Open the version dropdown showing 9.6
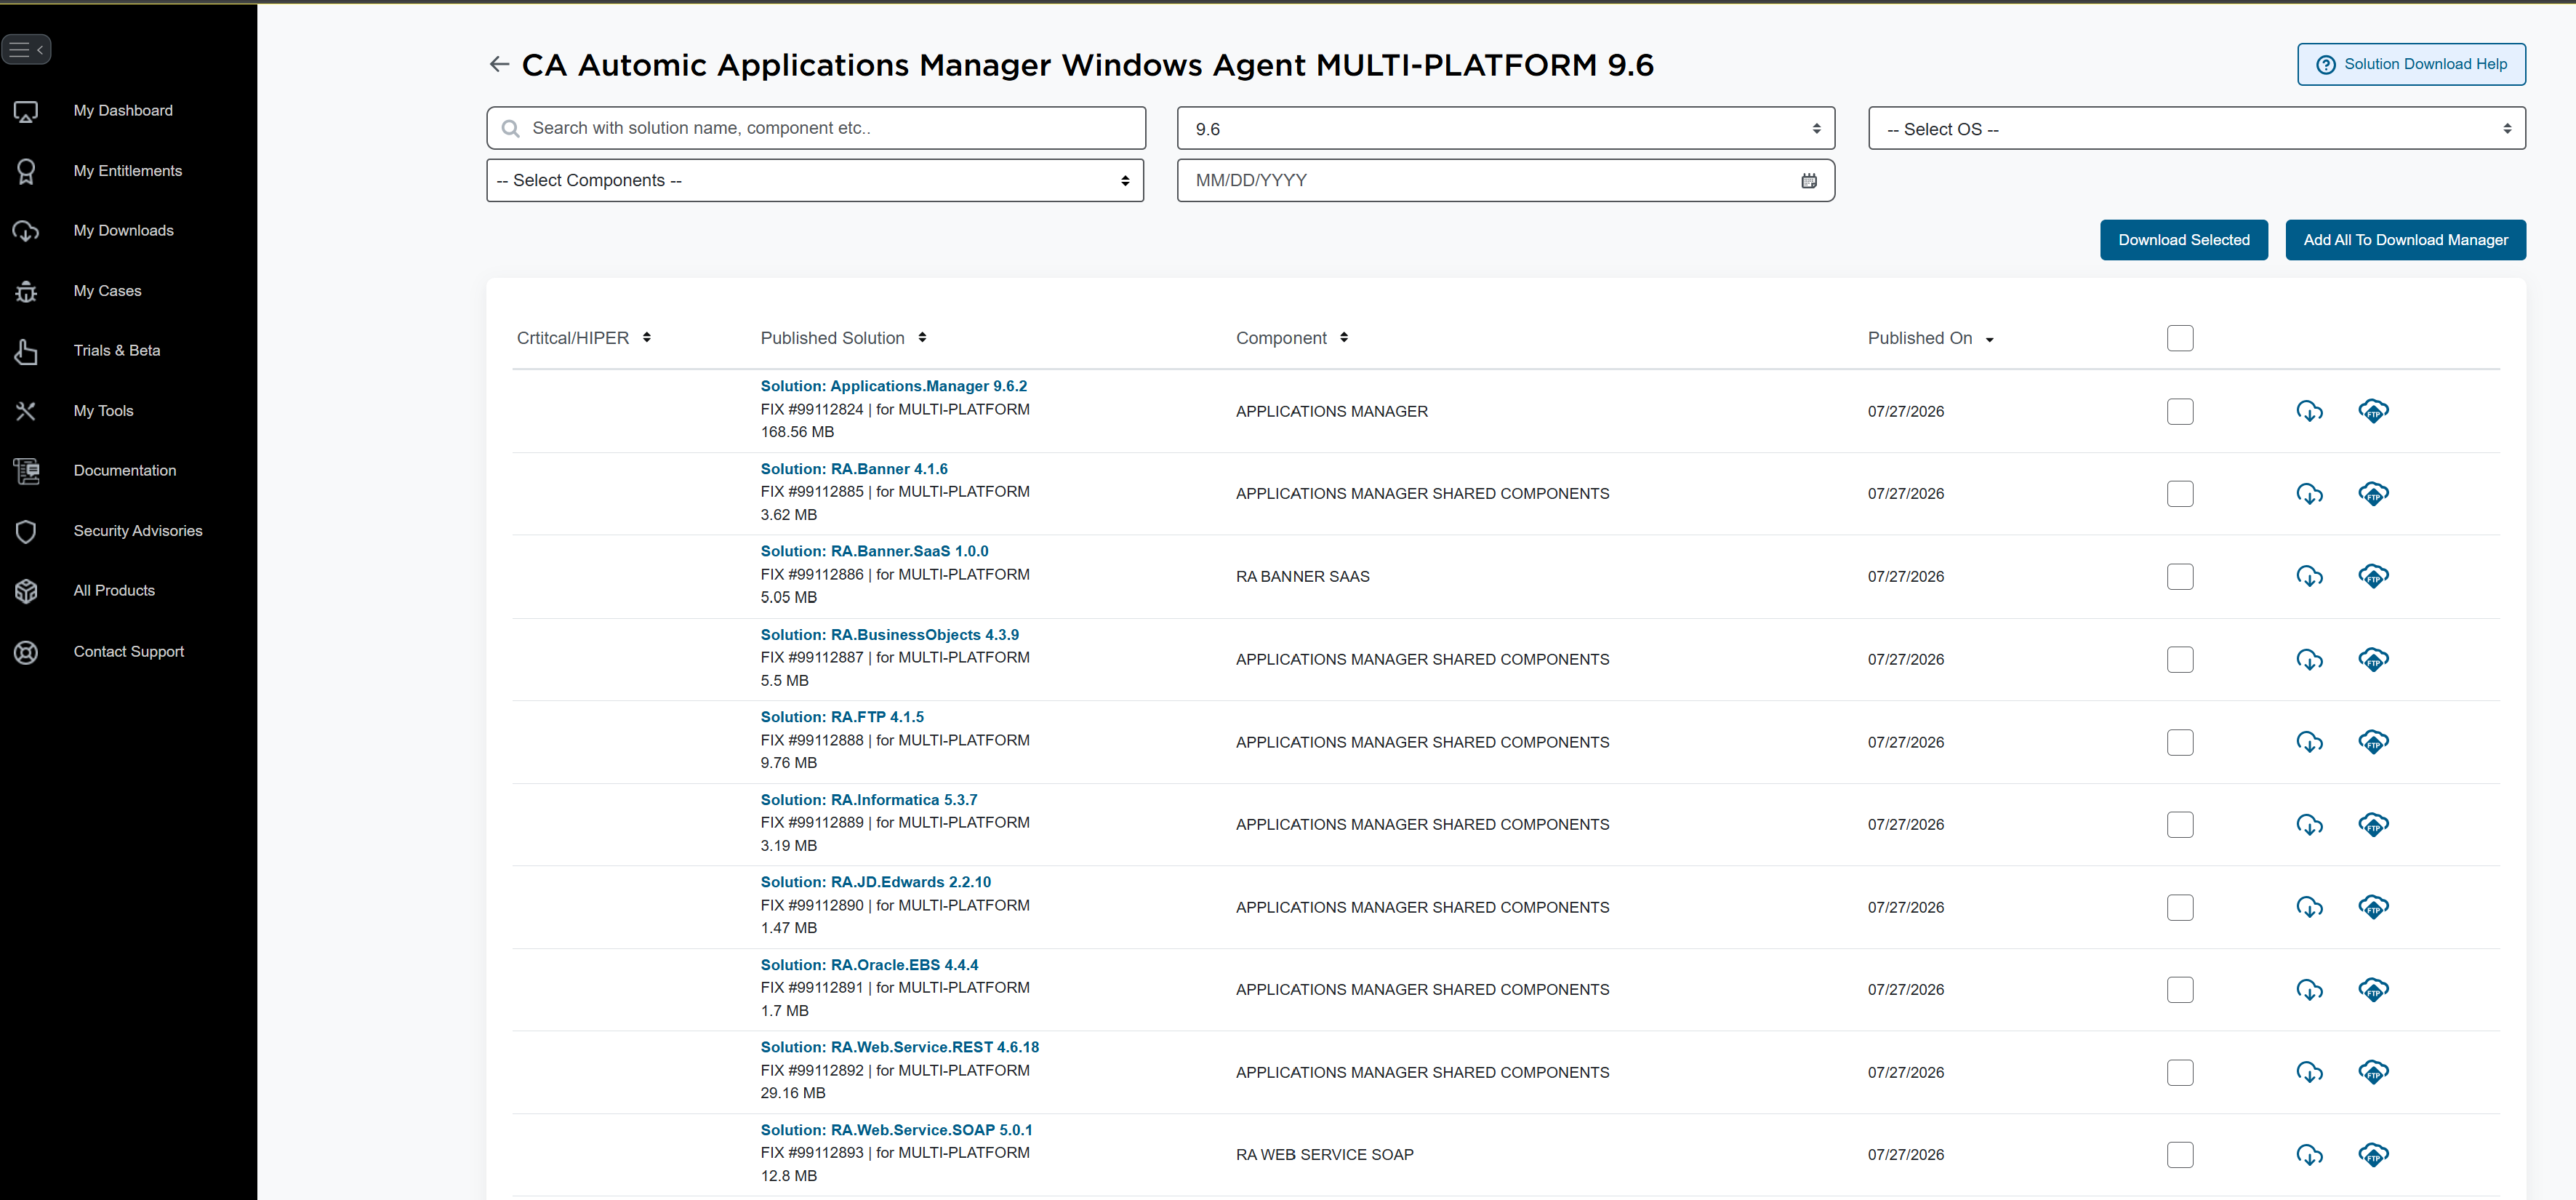 [1505, 128]
